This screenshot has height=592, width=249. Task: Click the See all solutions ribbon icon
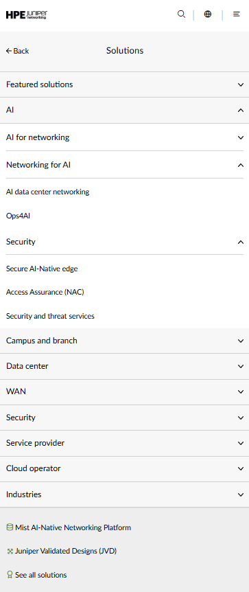pyautogui.click(x=10, y=575)
